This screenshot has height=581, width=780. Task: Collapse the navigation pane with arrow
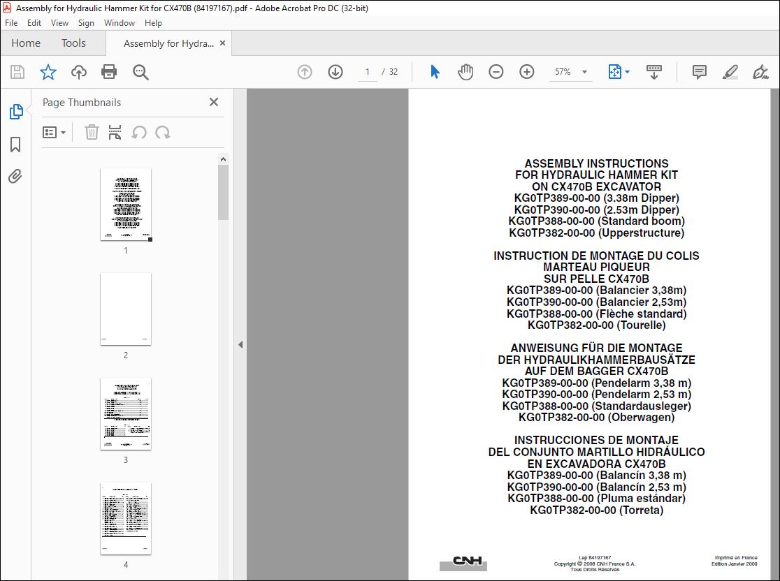coord(240,344)
